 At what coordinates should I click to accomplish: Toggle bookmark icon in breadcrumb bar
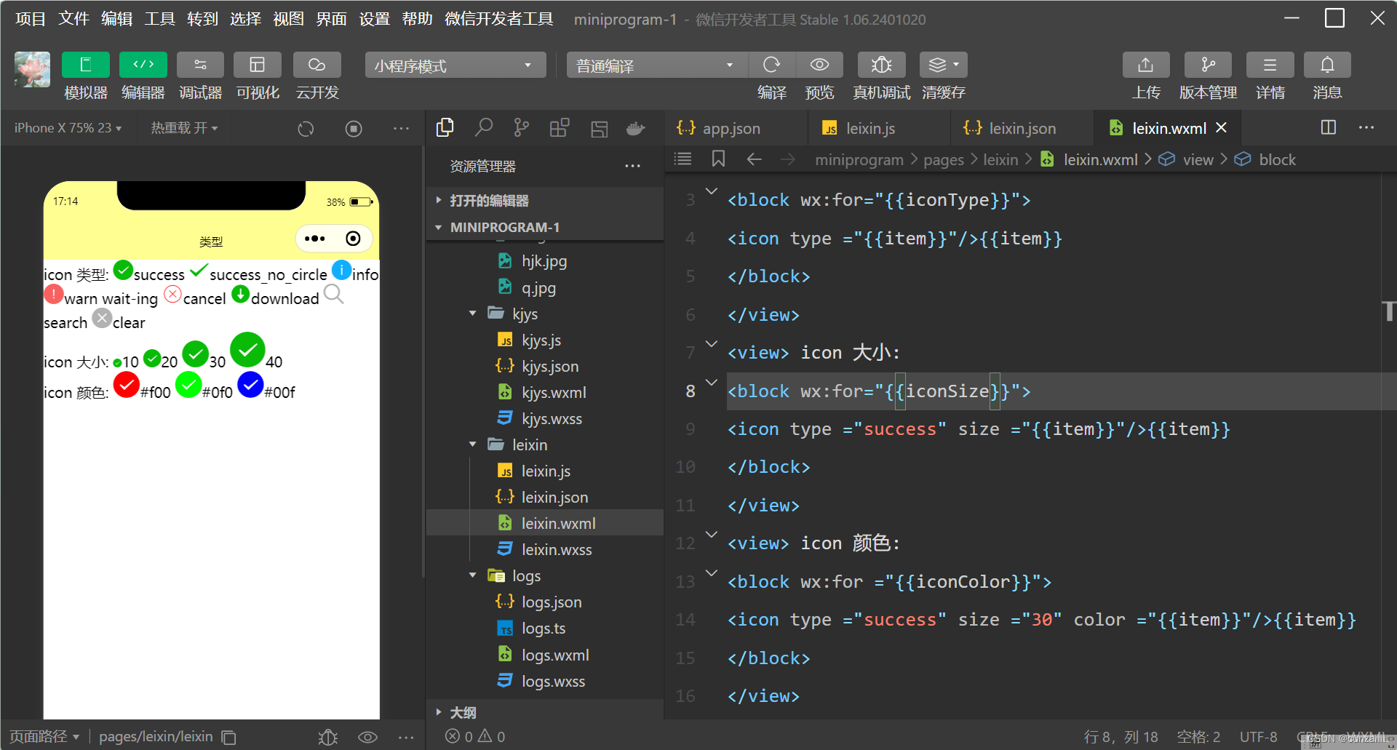(x=718, y=159)
